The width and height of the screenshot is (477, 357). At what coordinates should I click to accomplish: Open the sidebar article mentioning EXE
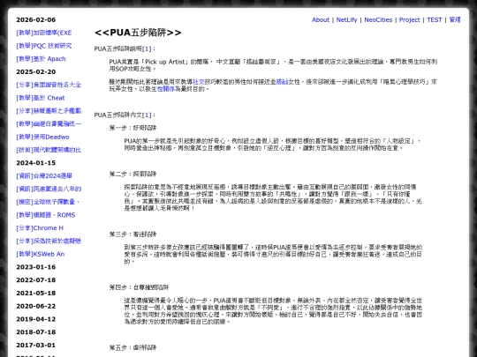[44, 33]
